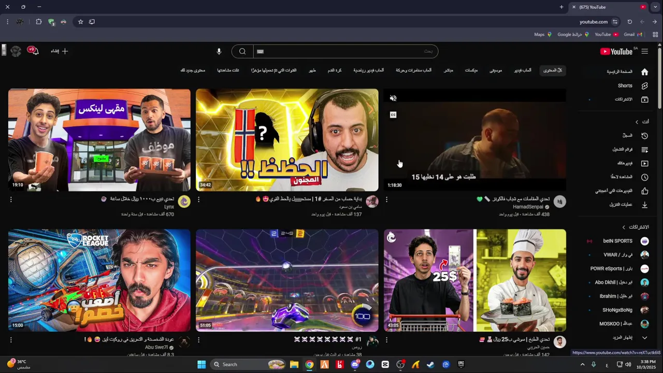Image resolution: width=663 pixels, height=373 pixels.
Task: Select the 'كل المحتوى' filter chip
Action: click(553, 70)
